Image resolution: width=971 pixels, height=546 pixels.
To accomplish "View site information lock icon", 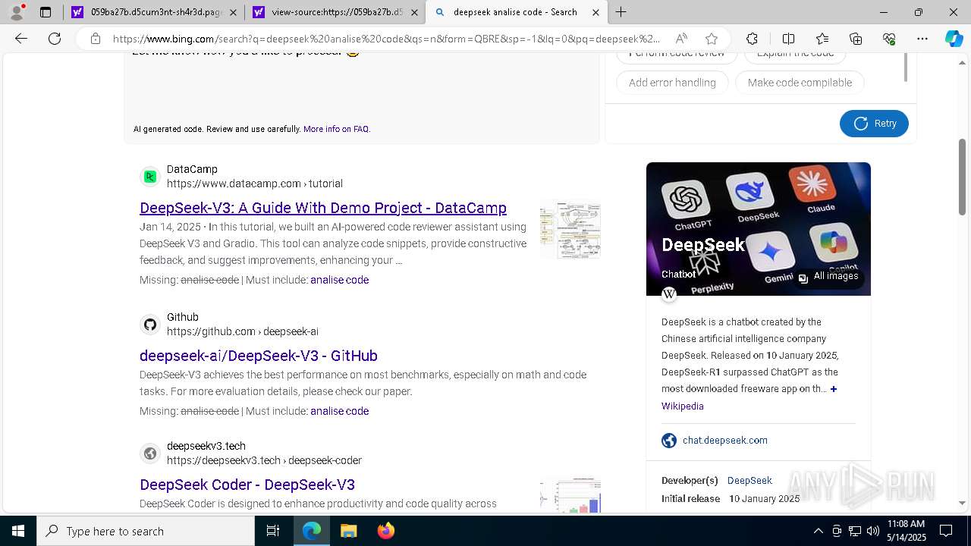I will pyautogui.click(x=95, y=39).
